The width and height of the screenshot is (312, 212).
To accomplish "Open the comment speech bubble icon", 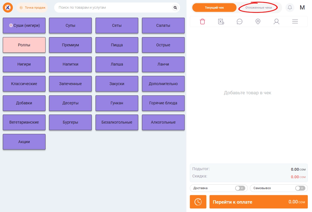I will (239, 21).
